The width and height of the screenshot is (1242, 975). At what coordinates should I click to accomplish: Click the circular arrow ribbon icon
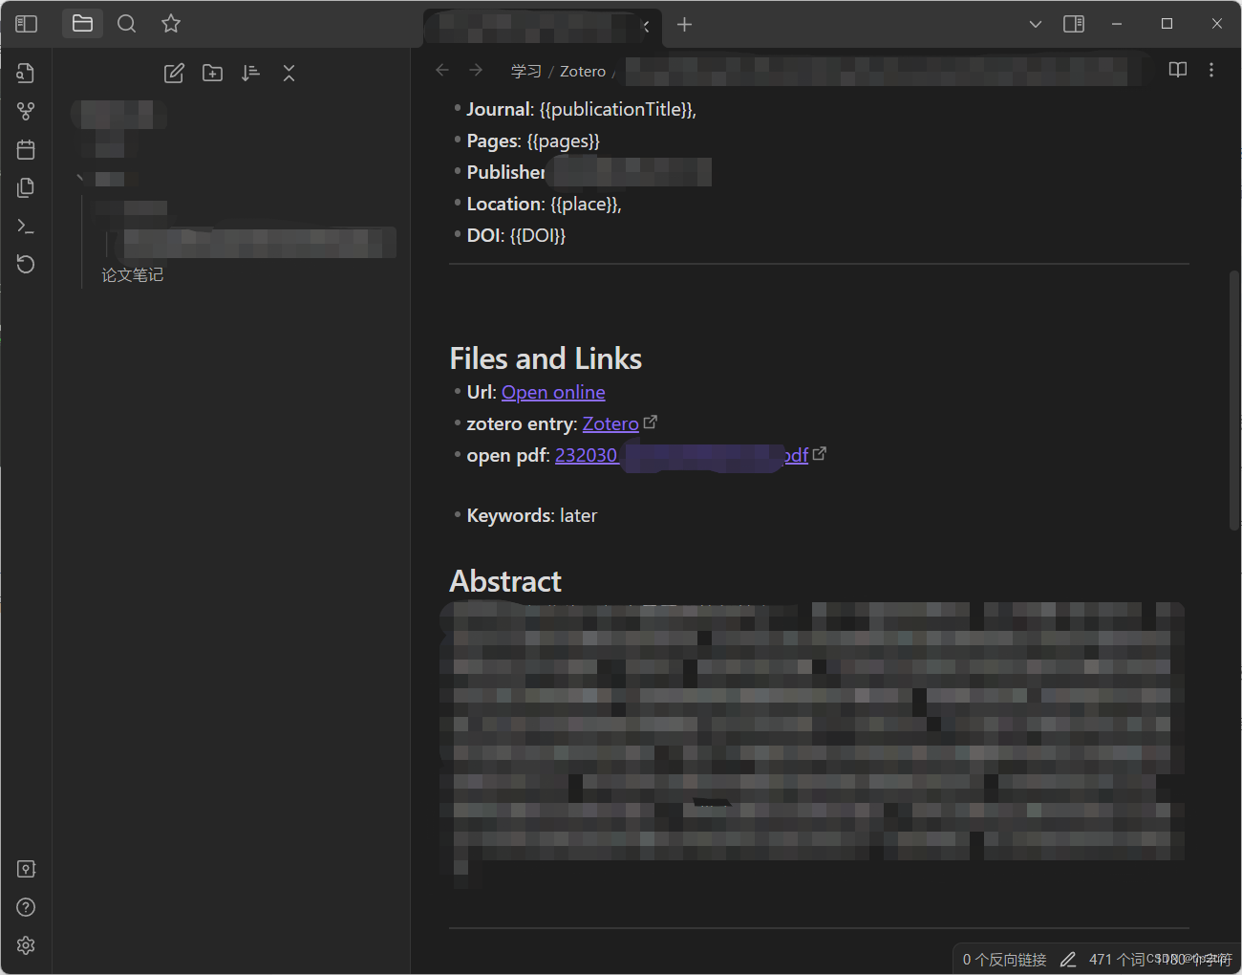tap(26, 265)
